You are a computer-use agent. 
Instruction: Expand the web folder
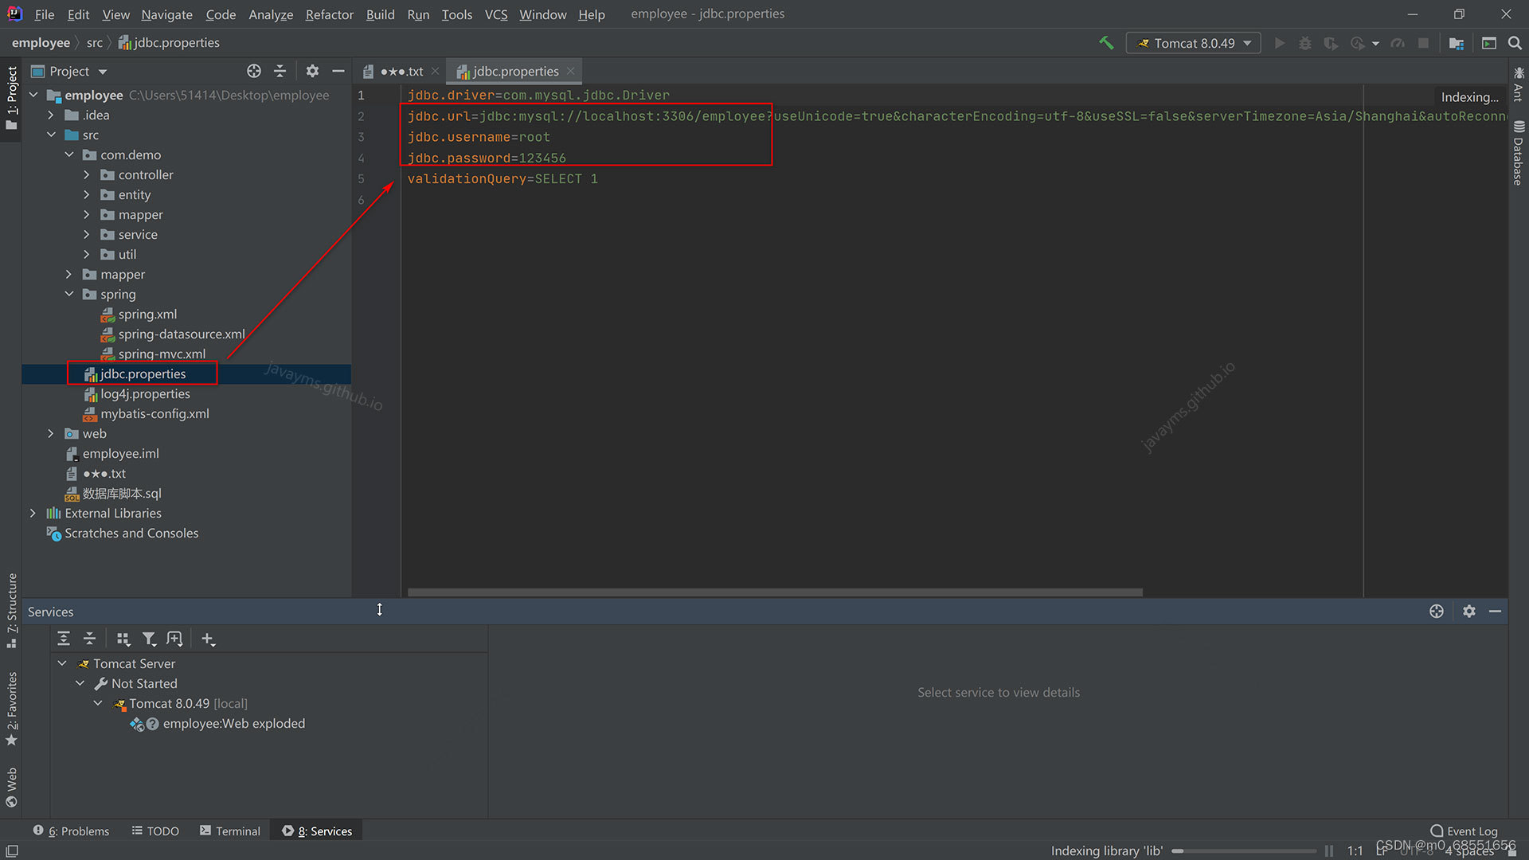51,433
